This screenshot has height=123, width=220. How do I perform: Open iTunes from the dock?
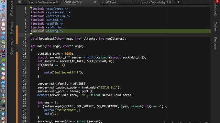(x=3, y=74)
